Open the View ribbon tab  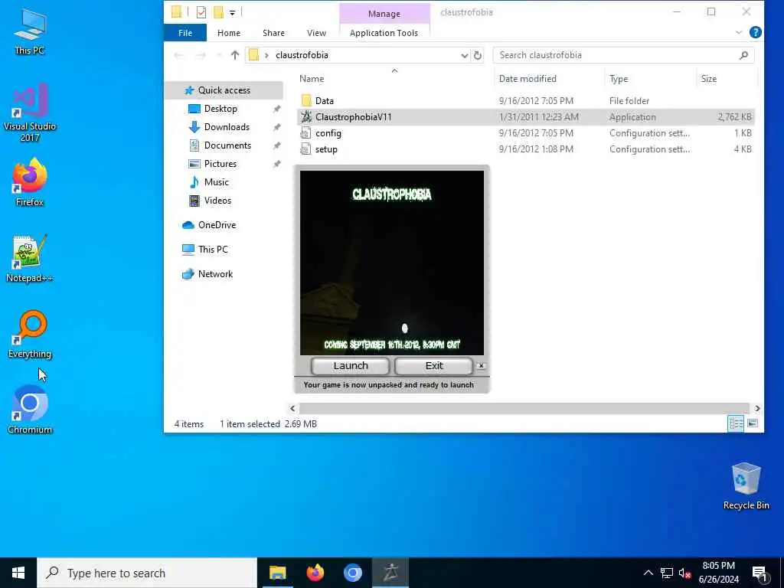pos(316,33)
